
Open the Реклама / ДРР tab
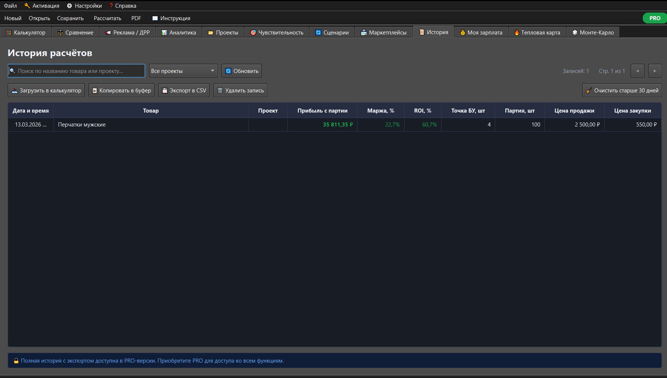(127, 32)
